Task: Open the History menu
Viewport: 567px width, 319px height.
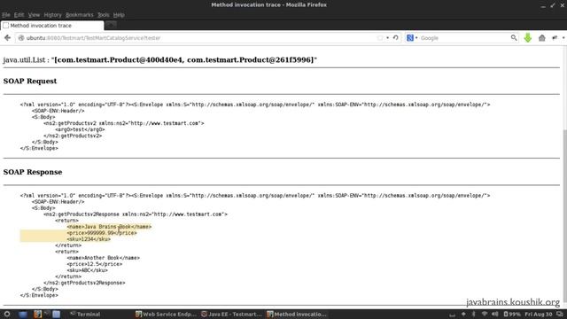Action: (x=52, y=15)
